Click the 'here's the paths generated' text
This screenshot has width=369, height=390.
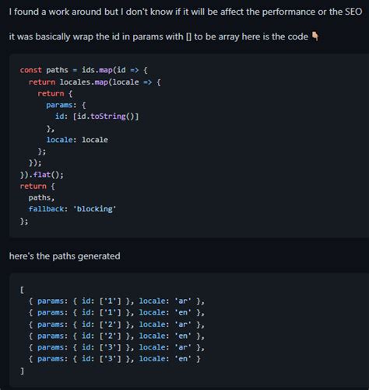click(65, 256)
